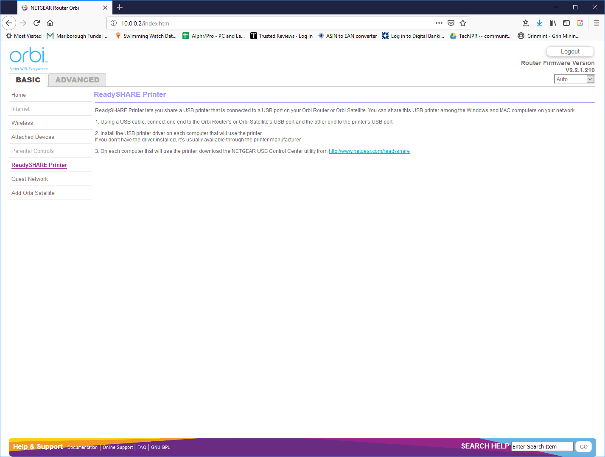Open the downloads panel
The height and width of the screenshot is (457, 605).
[539, 23]
